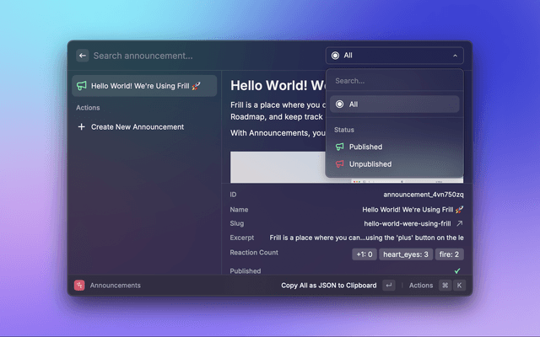Image resolution: width=540 pixels, height=337 pixels.
Task: Click the heart_eyes: 3 reaction tag
Action: click(406, 254)
